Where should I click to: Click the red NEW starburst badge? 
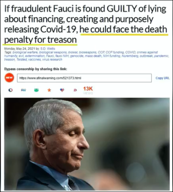9,78
